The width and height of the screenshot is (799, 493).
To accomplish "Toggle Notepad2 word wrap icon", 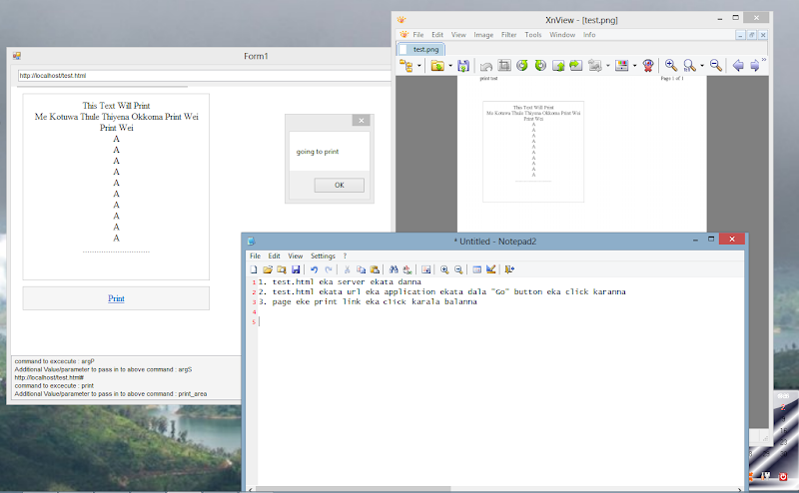I will click(x=426, y=269).
